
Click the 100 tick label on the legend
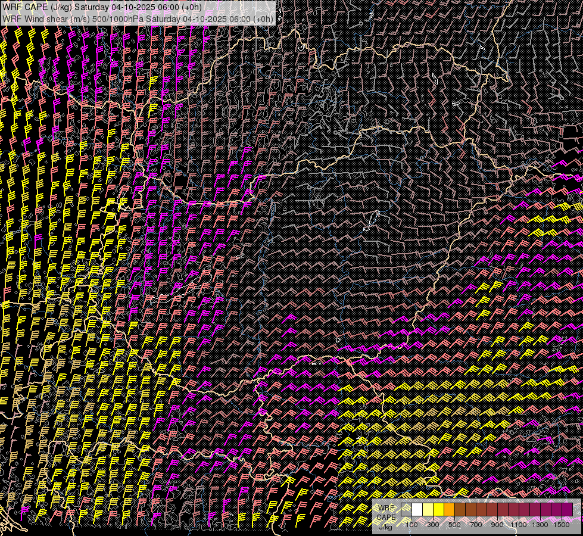coord(411,525)
